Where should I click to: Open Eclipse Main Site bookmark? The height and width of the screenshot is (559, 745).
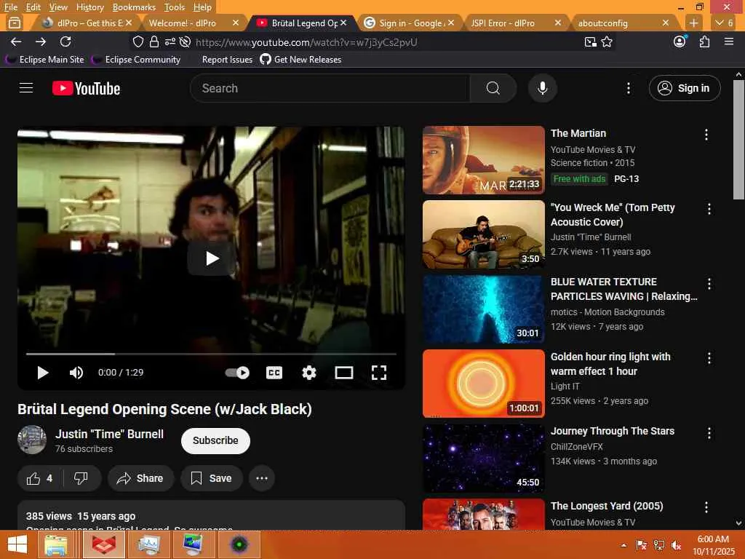pos(44,60)
